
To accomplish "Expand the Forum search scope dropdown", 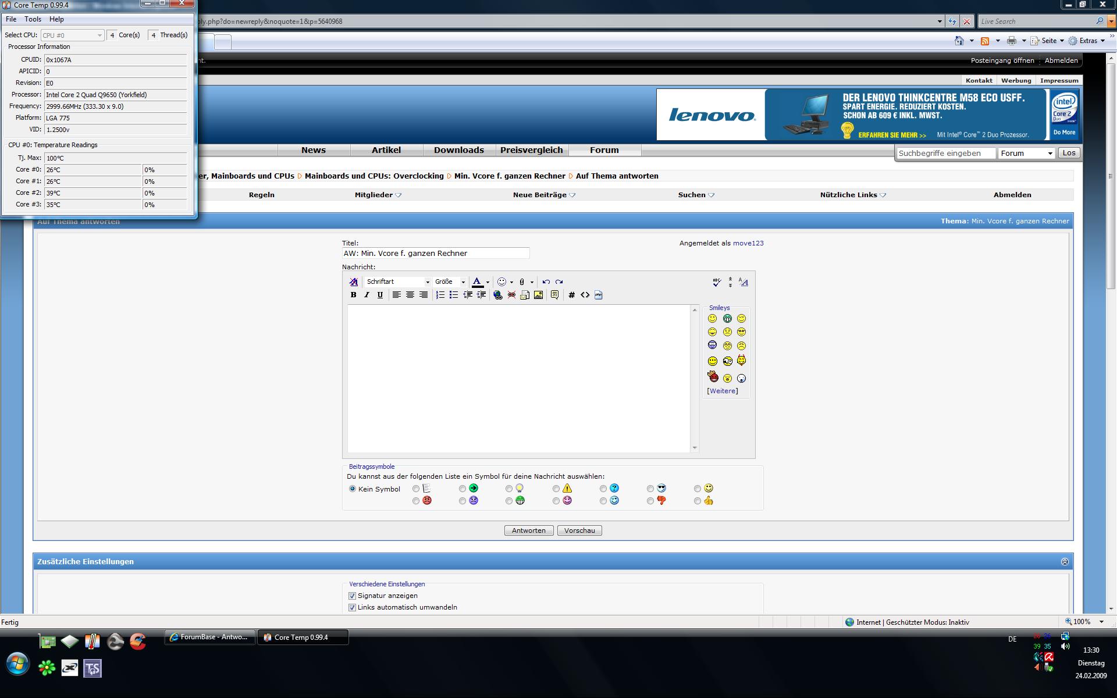I will 1027,153.
